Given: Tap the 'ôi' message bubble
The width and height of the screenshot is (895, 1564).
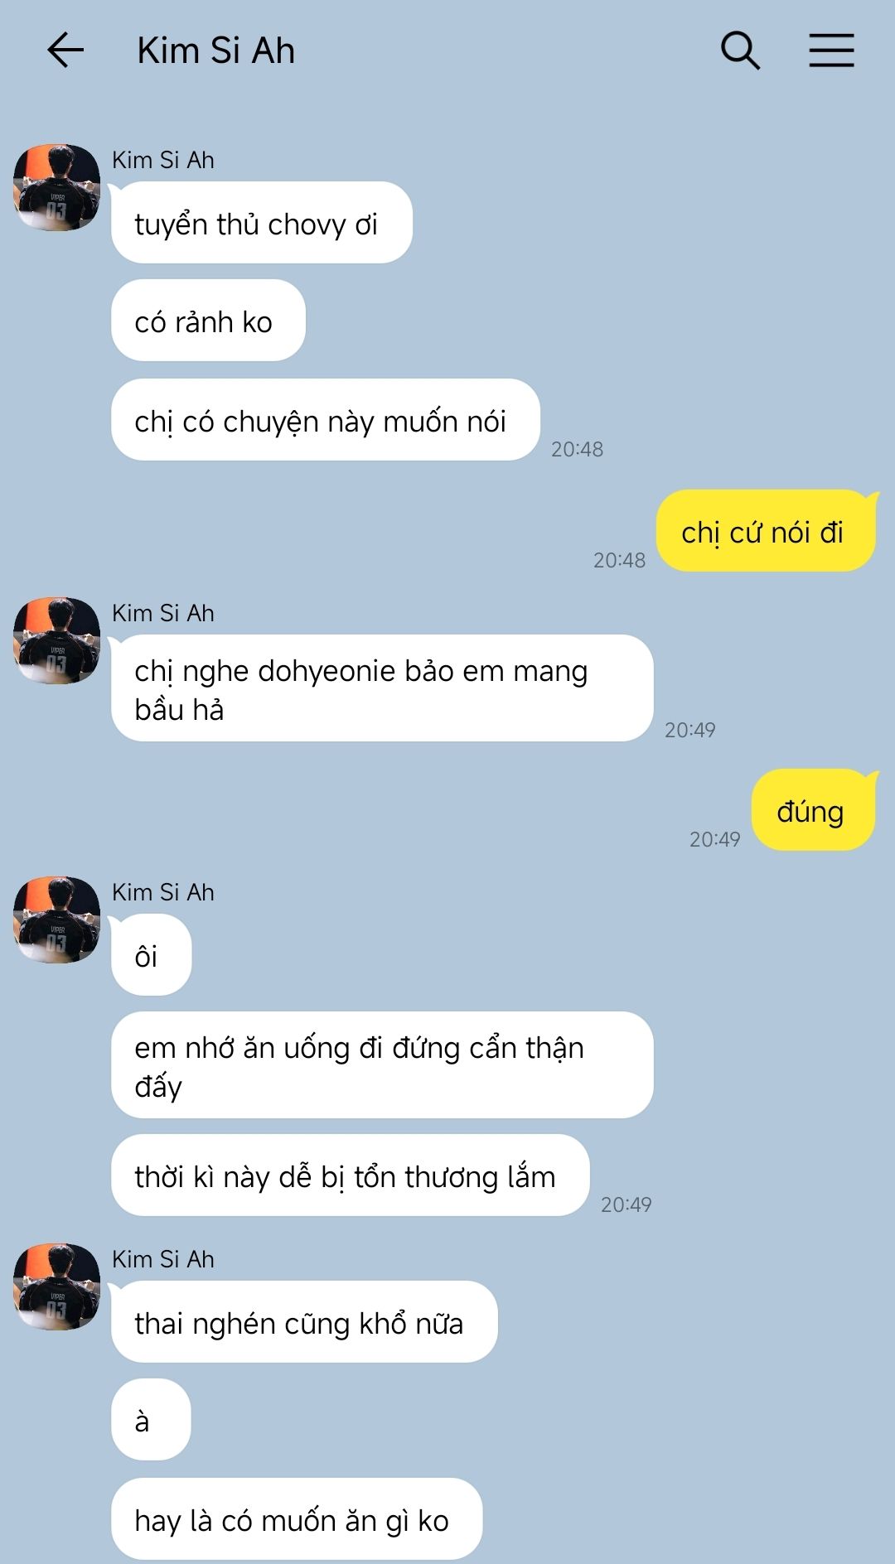Looking at the screenshot, I should [x=152, y=955].
